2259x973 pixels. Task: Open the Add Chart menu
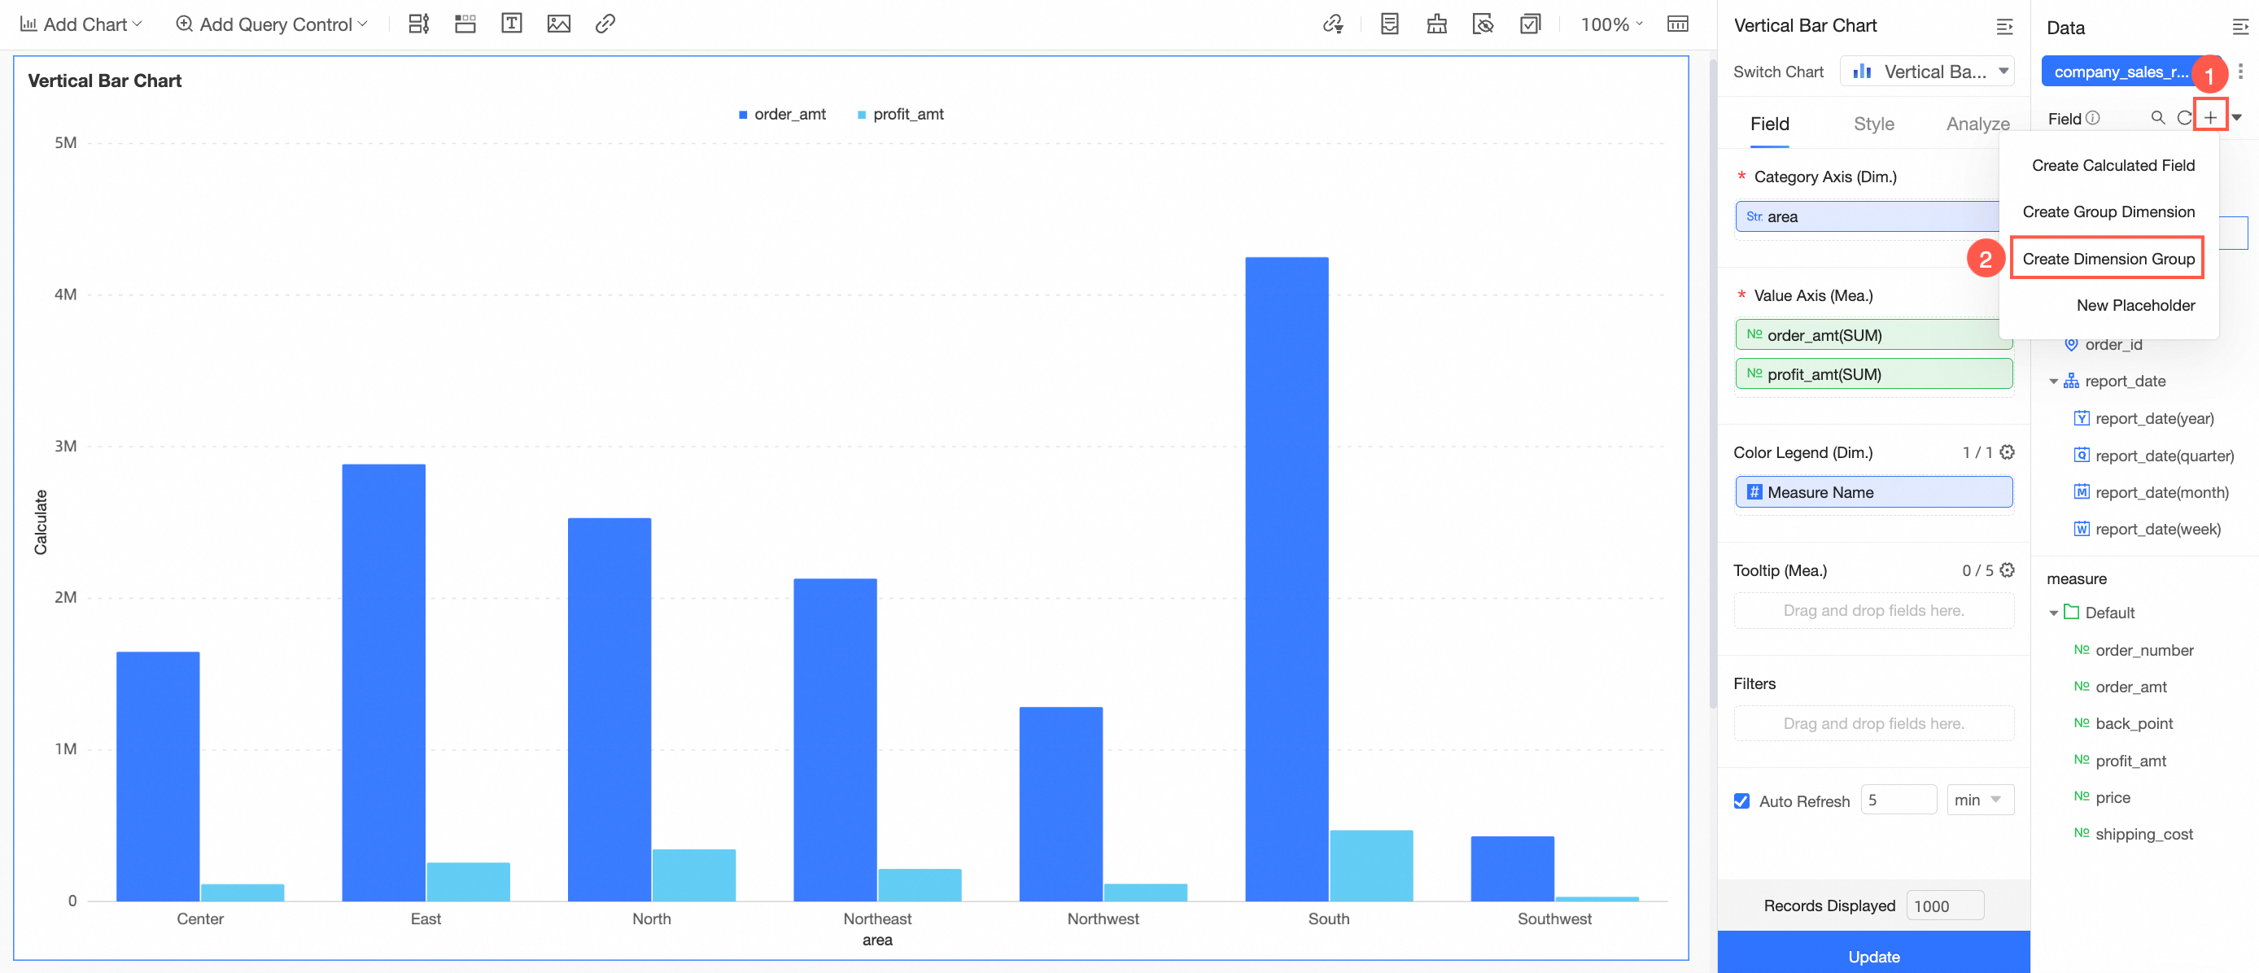[81, 24]
